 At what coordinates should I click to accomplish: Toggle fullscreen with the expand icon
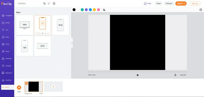tap(54, 3)
